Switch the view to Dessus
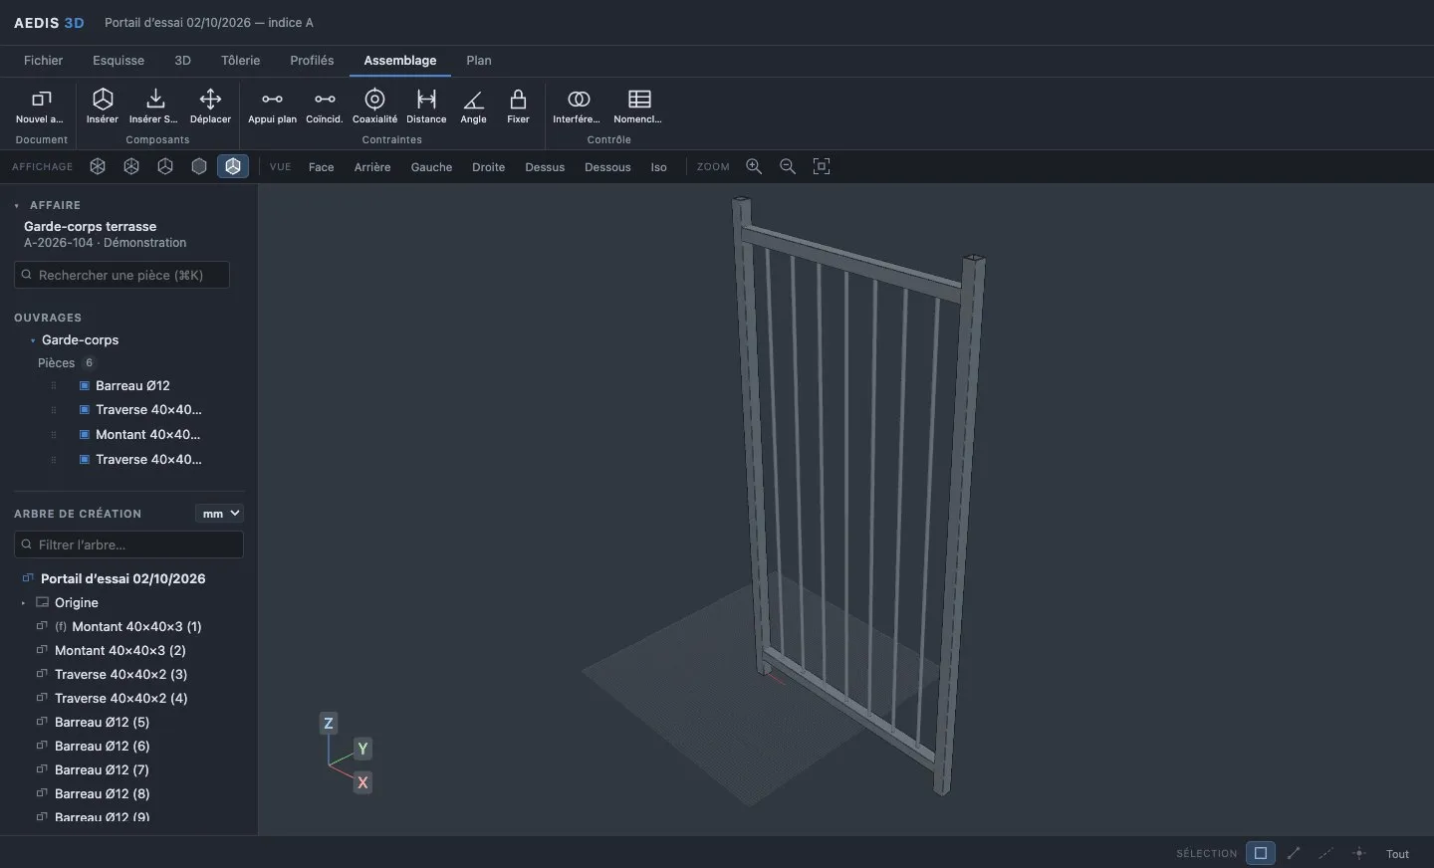Screen dimensions: 1434x868 pyautogui.click(x=545, y=167)
